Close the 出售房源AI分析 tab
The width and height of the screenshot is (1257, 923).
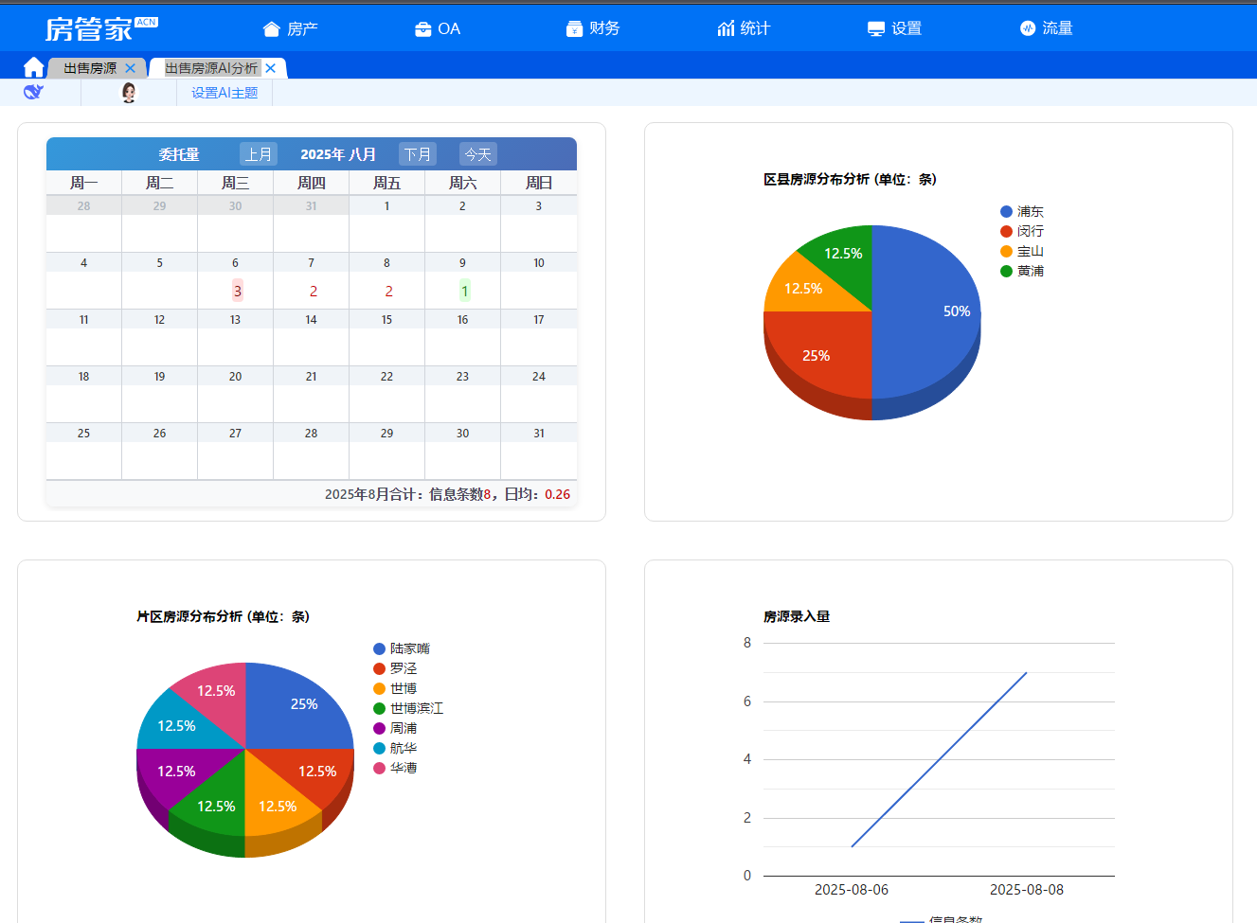[271, 68]
